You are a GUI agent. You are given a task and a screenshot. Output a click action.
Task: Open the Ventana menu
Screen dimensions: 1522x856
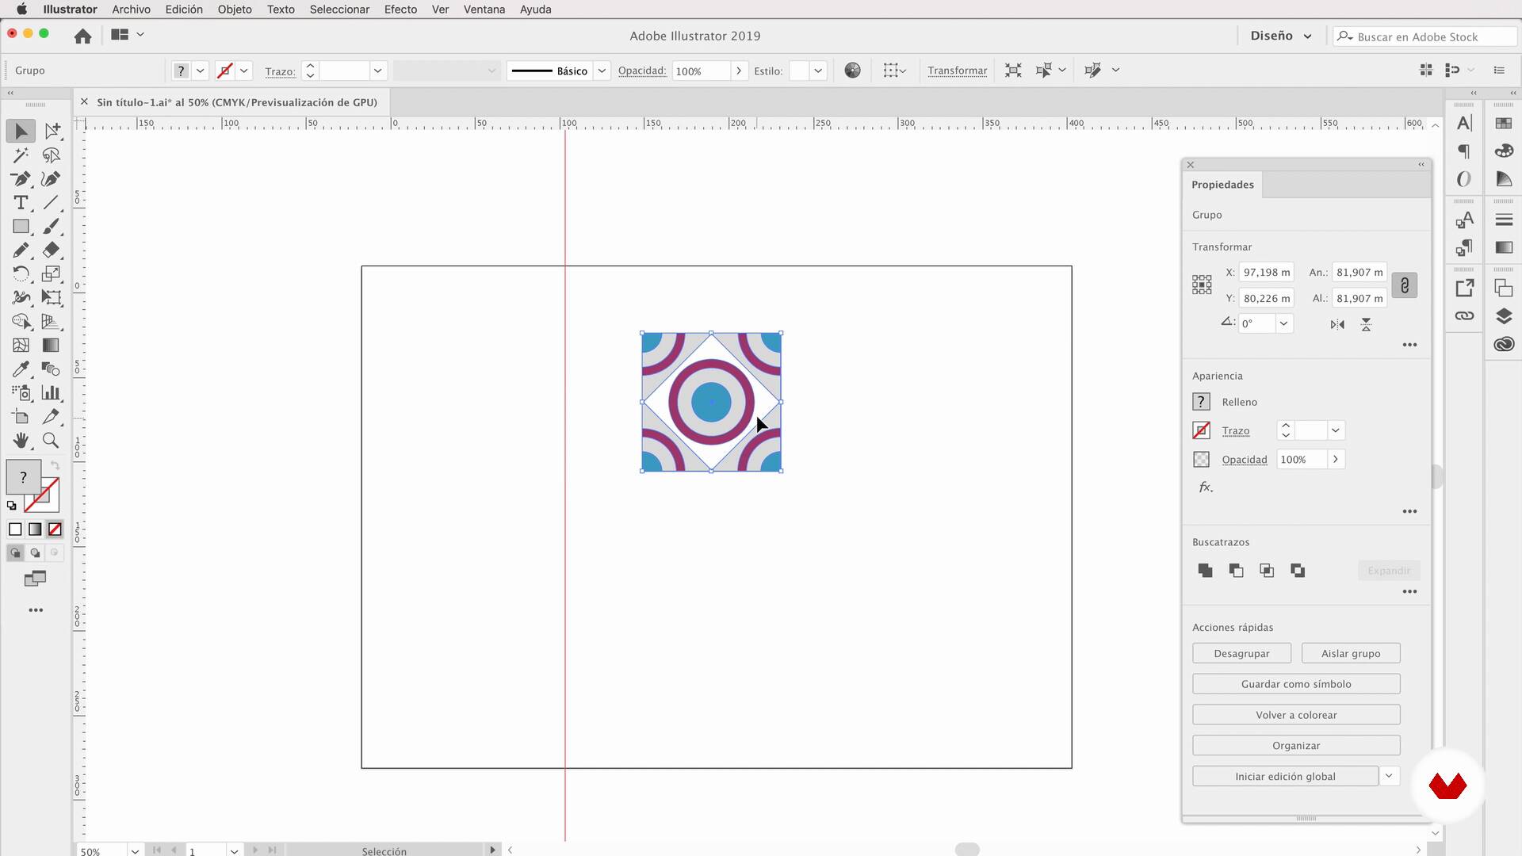pyautogui.click(x=484, y=10)
